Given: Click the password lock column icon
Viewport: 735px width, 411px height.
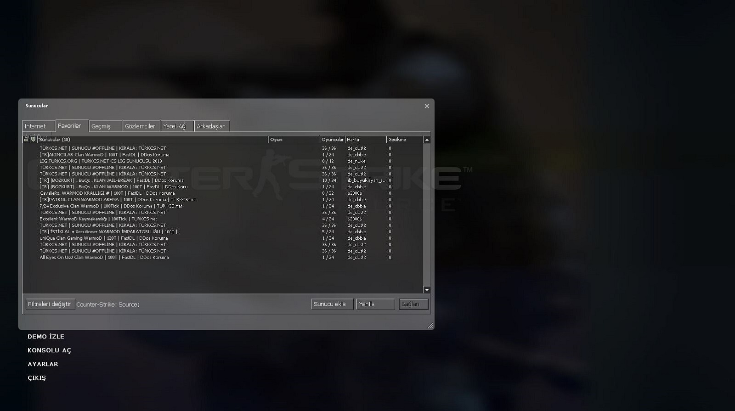Looking at the screenshot, I should click(x=26, y=139).
